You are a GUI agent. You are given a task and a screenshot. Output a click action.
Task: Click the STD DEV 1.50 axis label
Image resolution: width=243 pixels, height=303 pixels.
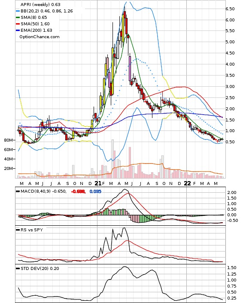coord(231,268)
